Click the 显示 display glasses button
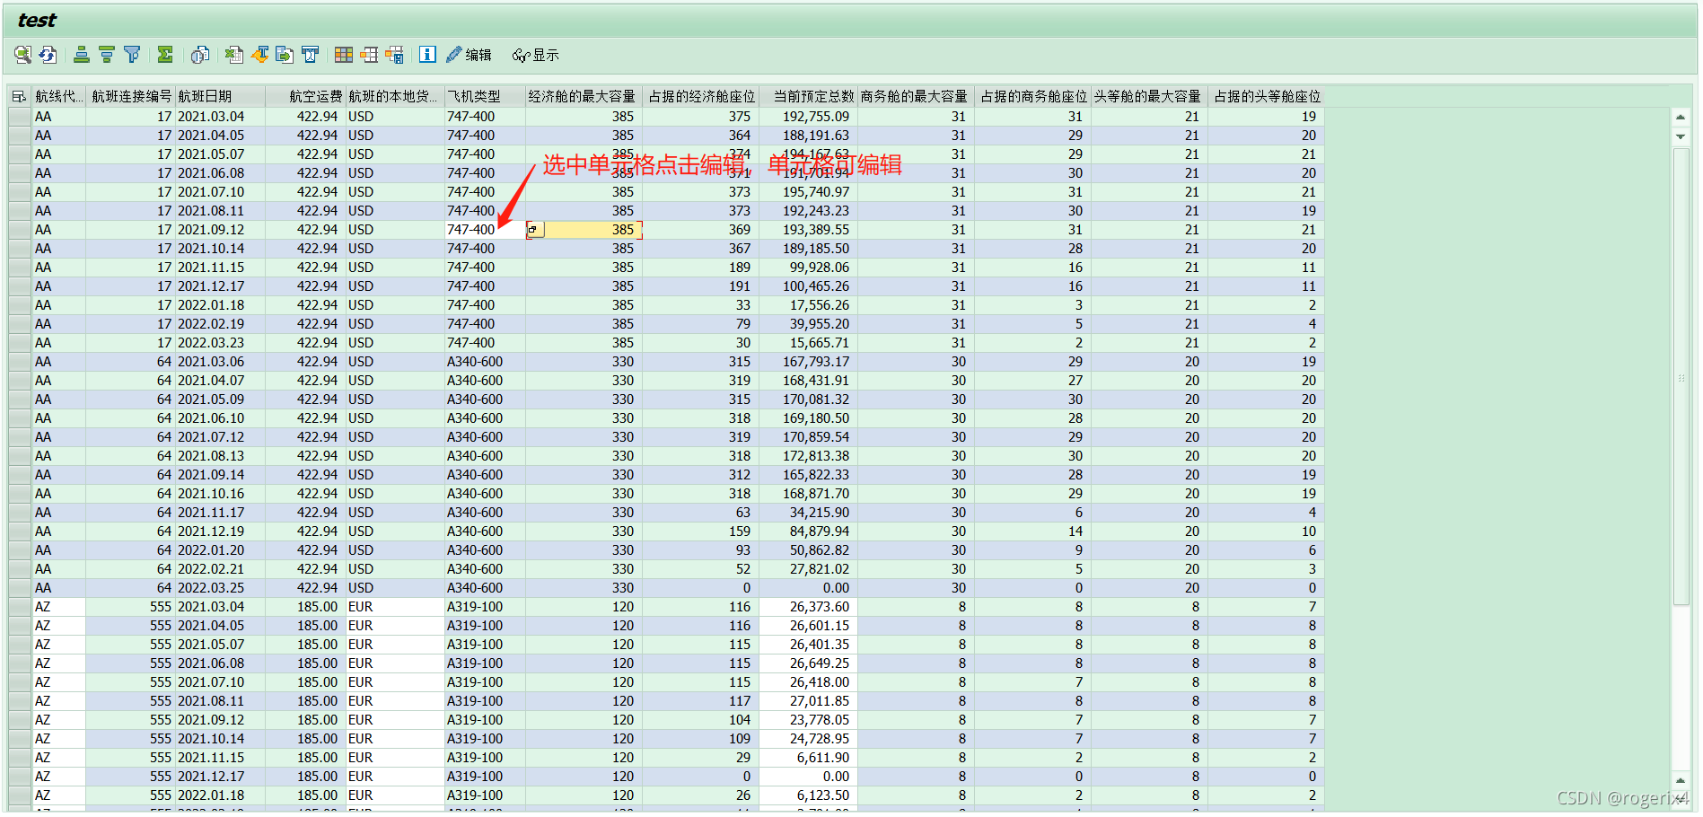Screen dimensions: 1703x817 tap(535, 55)
